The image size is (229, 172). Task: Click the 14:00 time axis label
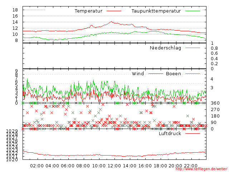[x=130, y=166]
